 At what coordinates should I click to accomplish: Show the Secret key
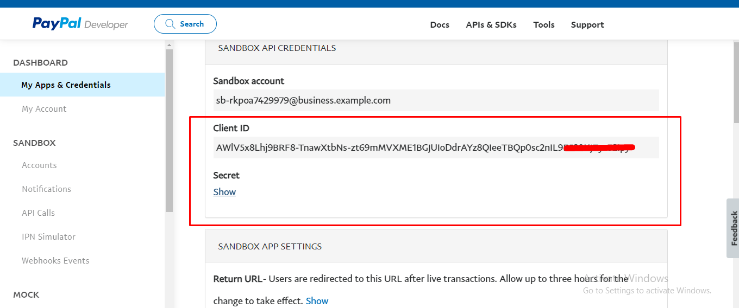tap(224, 192)
